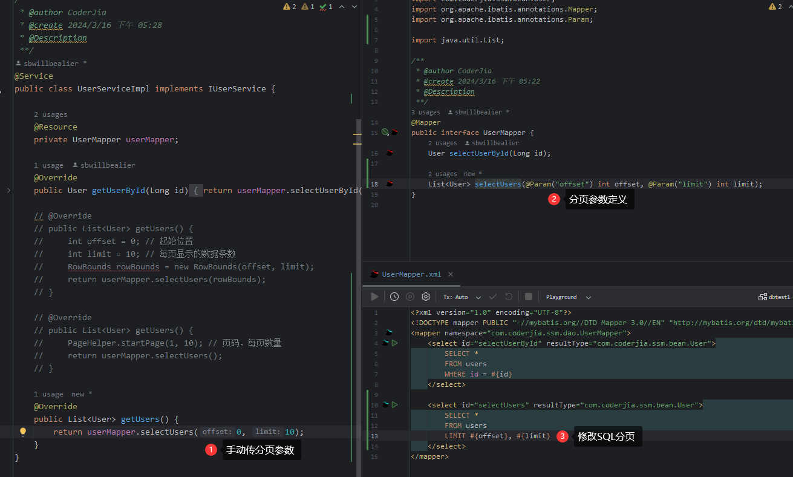Screen dimensions: 793x477
Task: Close the UserMapper.xml tab
Action: pyautogui.click(x=451, y=274)
